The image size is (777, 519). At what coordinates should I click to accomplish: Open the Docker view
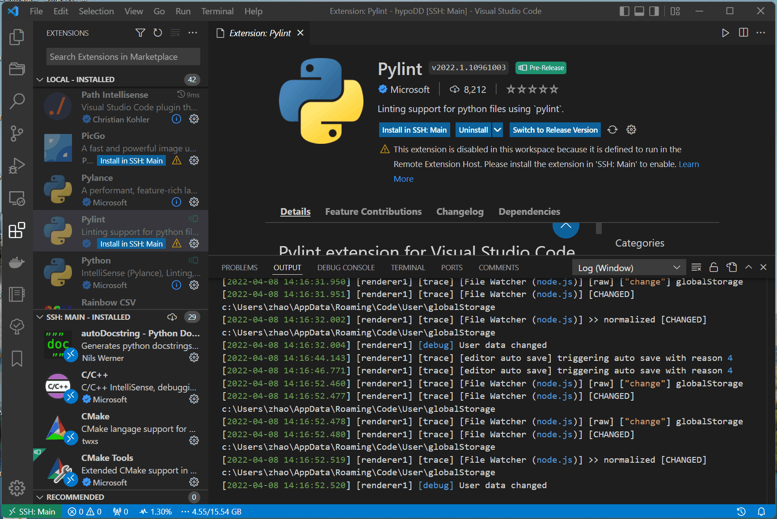17,262
